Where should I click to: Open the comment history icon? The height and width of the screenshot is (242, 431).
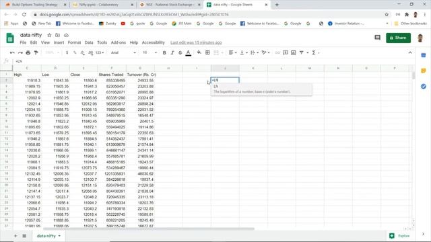coord(377,38)
